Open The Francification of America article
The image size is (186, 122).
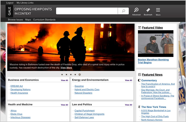tap(158, 85)
